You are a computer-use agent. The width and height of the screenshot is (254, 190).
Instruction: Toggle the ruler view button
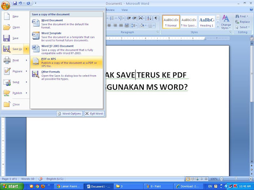[252, 39]
